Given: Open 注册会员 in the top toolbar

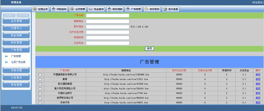Looking at the screenshot, I should pos(40,9).
